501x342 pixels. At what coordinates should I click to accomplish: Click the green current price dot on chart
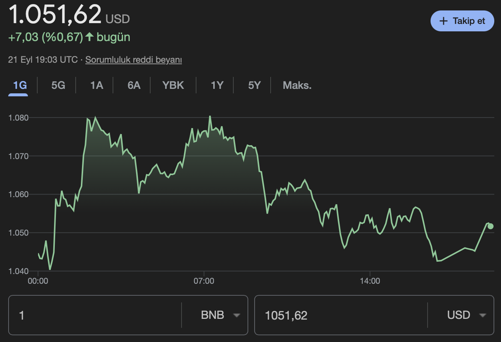pyautogui.click(x=491, y=226)
